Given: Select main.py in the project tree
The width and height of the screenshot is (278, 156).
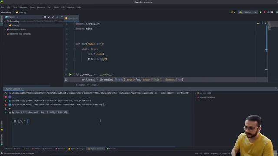Looking at the screenshot, I should [14, 26].
